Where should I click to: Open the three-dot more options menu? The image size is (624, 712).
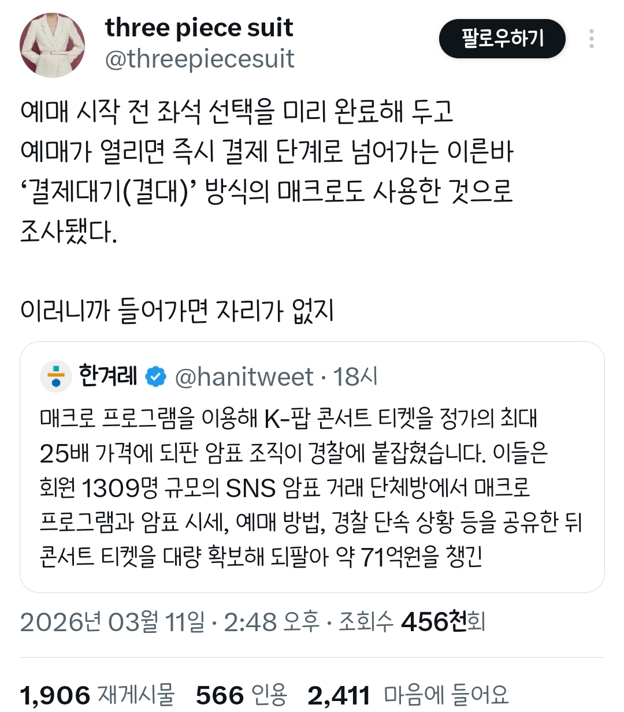pos(591,39)
